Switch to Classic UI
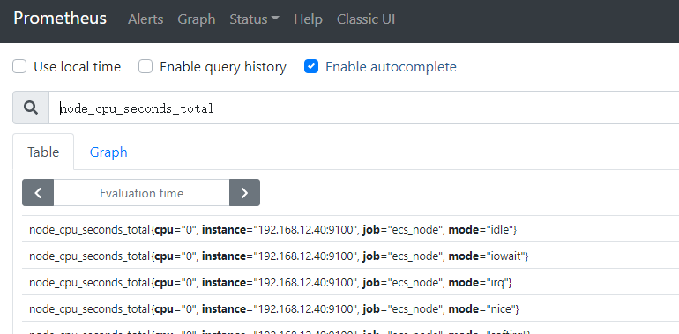Screen dimensions: 679x334 [366, 19]
